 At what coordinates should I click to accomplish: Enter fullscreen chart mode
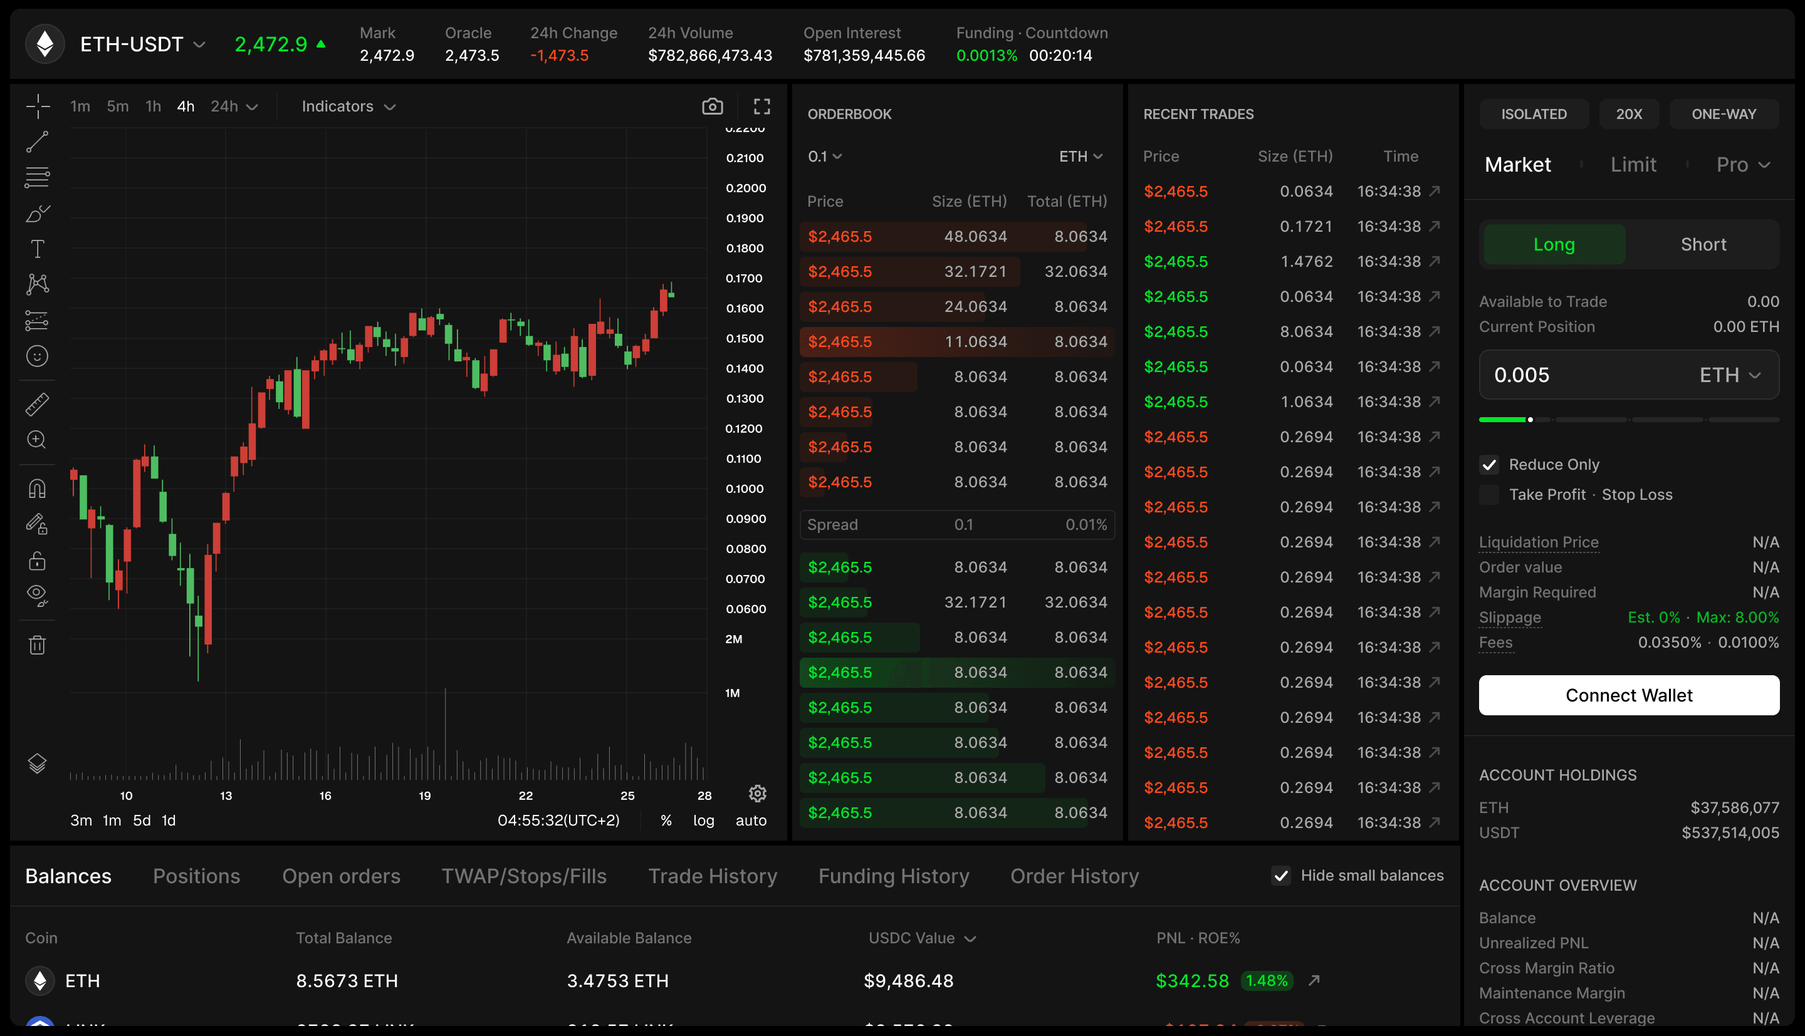click(x=761, y=106)
